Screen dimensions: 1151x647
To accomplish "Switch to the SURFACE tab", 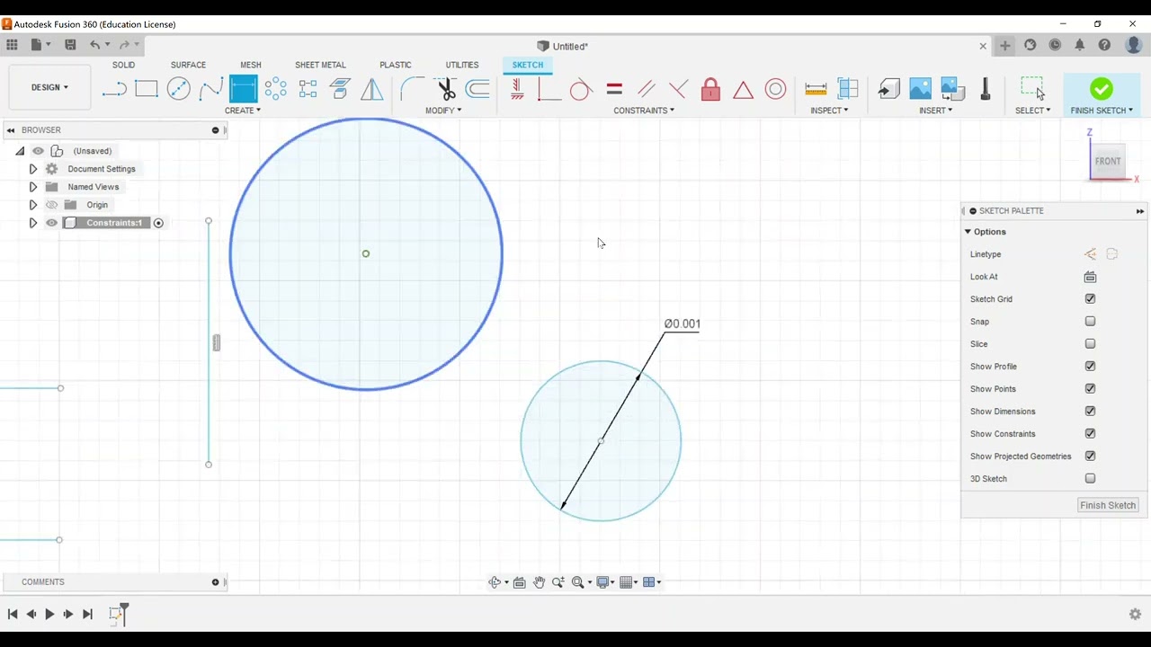I will click(x=188, y=65).
